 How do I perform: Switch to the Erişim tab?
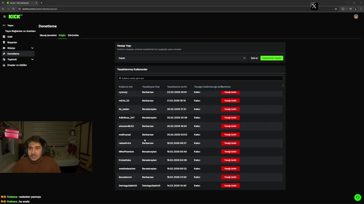coord(62,35)
